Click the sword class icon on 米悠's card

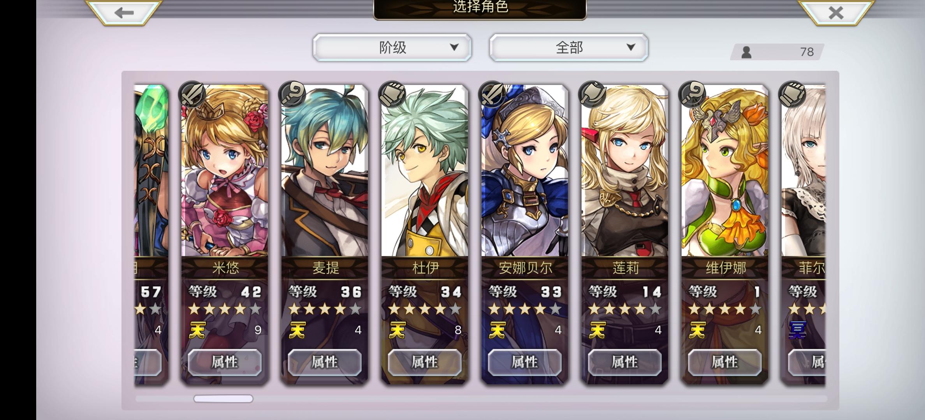[192, 94]
